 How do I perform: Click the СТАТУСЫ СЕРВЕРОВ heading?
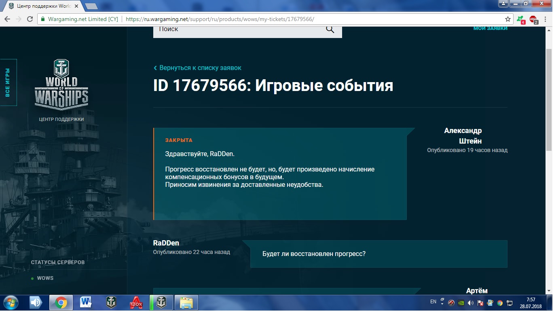[x=58, y=262]
